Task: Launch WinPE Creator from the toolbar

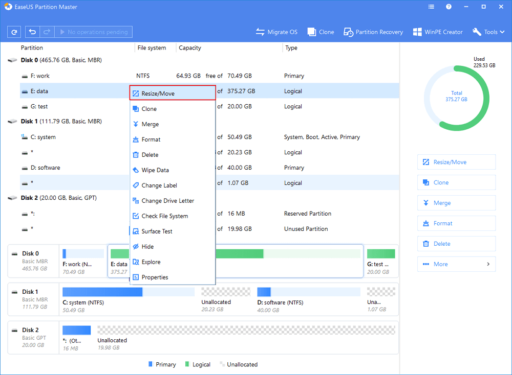Action: [438, 32]
